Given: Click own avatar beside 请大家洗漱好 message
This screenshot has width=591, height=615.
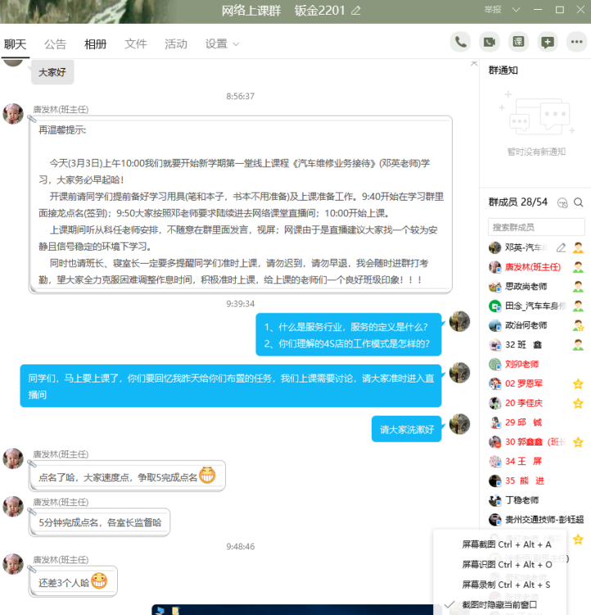Looking at the screenshot, I should click(x=459, y=424).
